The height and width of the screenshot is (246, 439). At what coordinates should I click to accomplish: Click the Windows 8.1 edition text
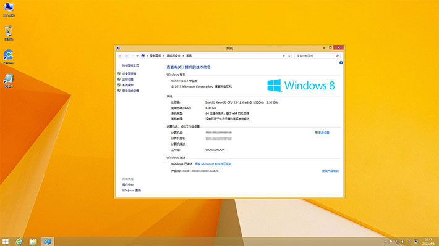pos(184,81)
